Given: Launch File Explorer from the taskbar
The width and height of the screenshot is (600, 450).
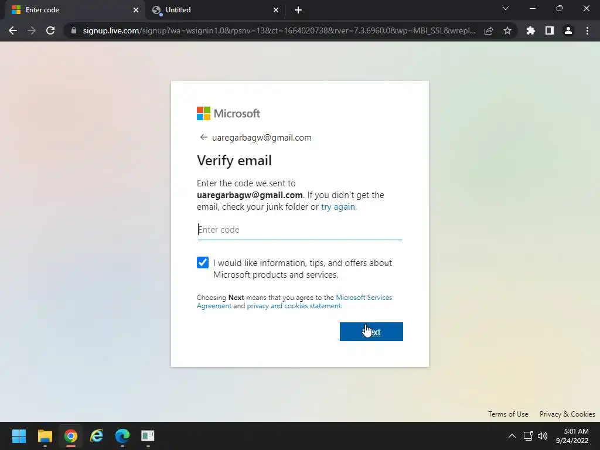Looking at the screenshot, I should tap(45, 436).
